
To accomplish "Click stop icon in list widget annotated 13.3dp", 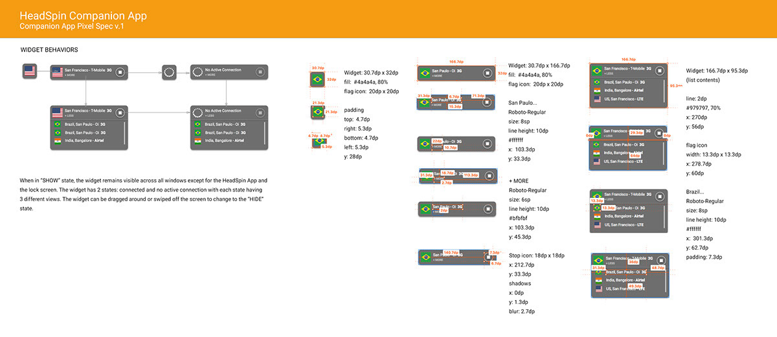I will click(659, 197).
